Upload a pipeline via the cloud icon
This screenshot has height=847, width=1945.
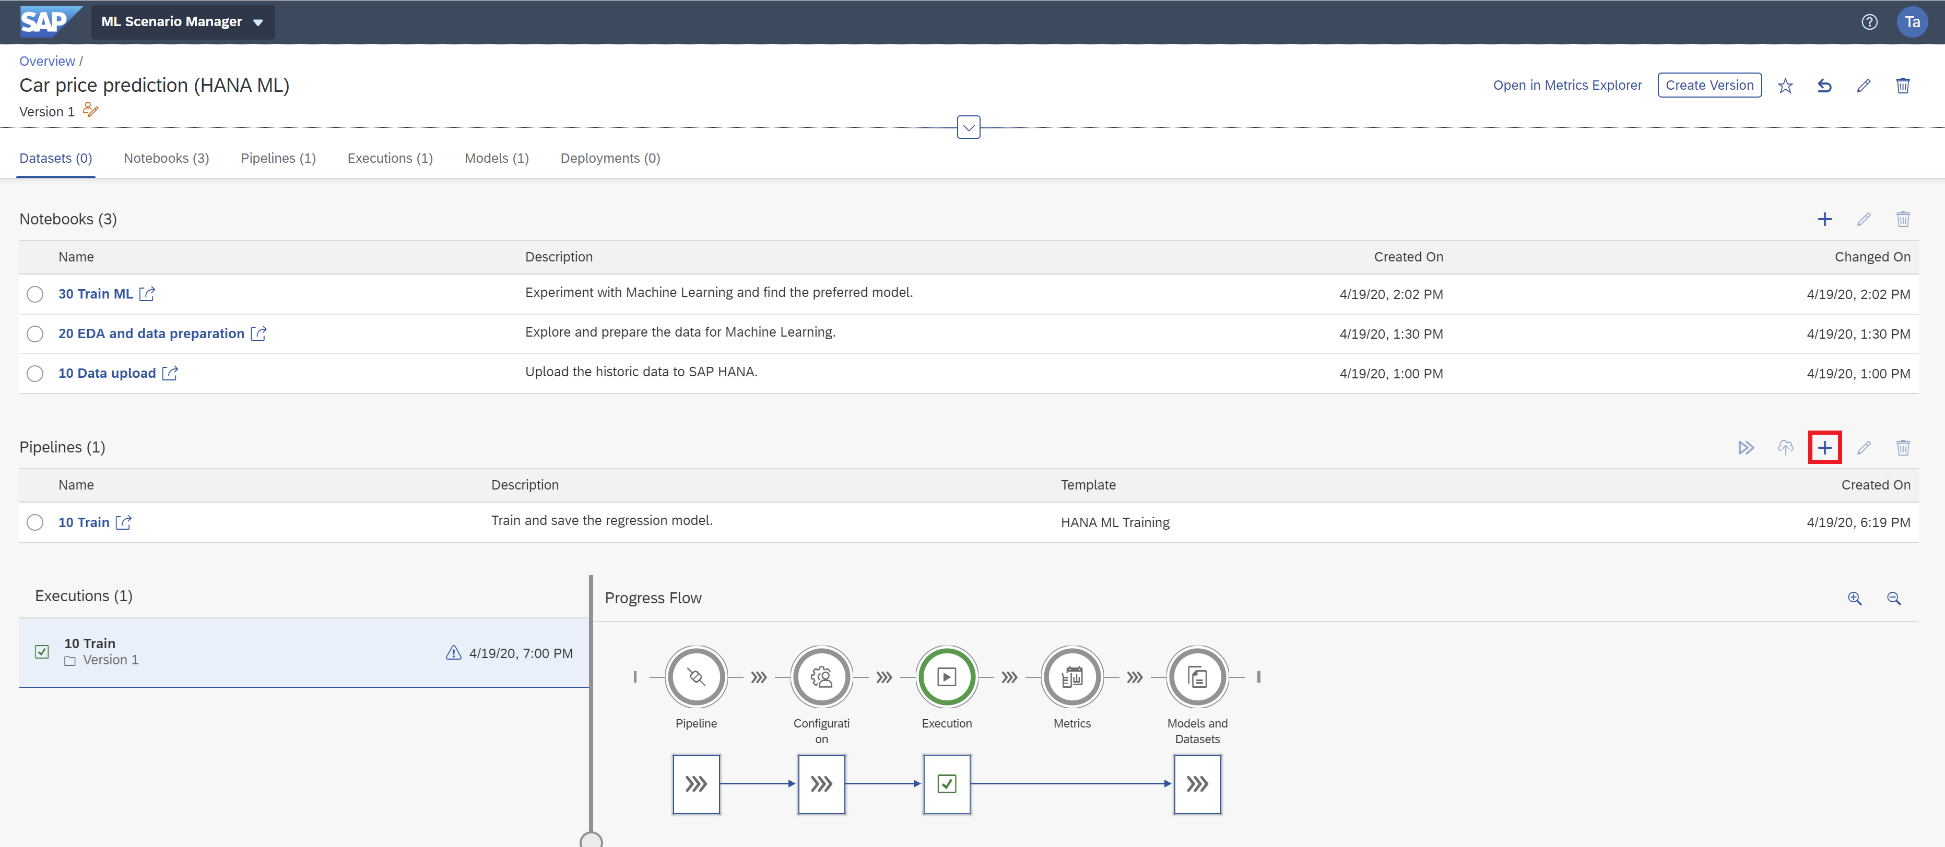pyautogui.click(x=1786, y=447)
